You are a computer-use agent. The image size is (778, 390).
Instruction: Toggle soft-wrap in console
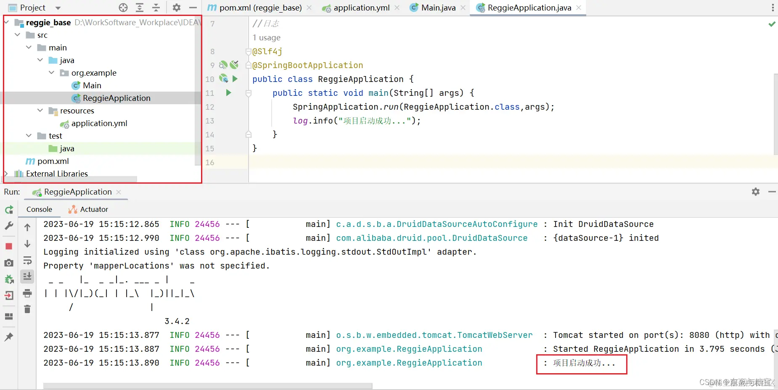(x=27, y=260)
